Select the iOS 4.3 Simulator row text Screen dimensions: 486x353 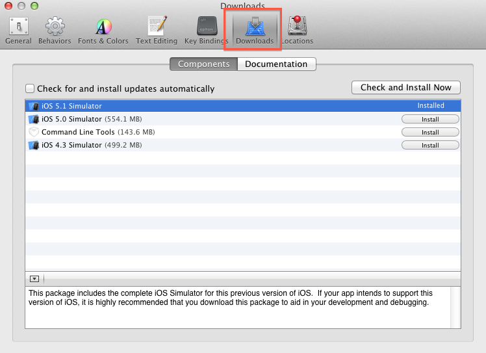tap(71, 145)
